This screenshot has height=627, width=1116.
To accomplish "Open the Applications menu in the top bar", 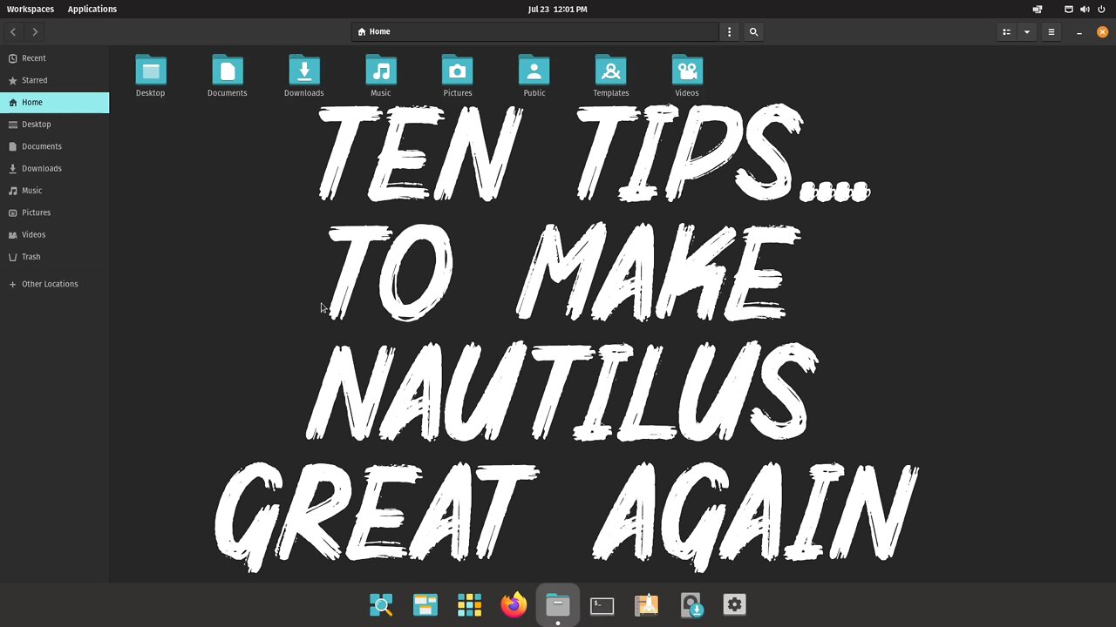I will [x=92, y=9].
